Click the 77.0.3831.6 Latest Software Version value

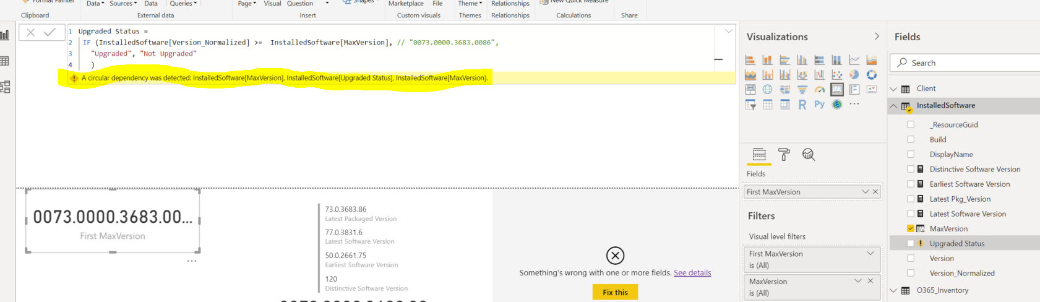(343, 233)
